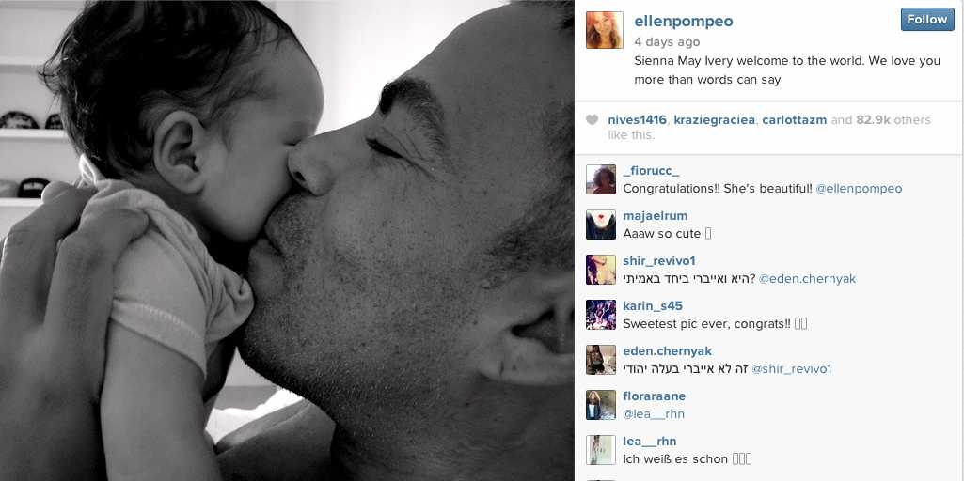This screenshot has height=481, width=964.
Task: Open the karin_s45 username link
Action: point(653,306)
